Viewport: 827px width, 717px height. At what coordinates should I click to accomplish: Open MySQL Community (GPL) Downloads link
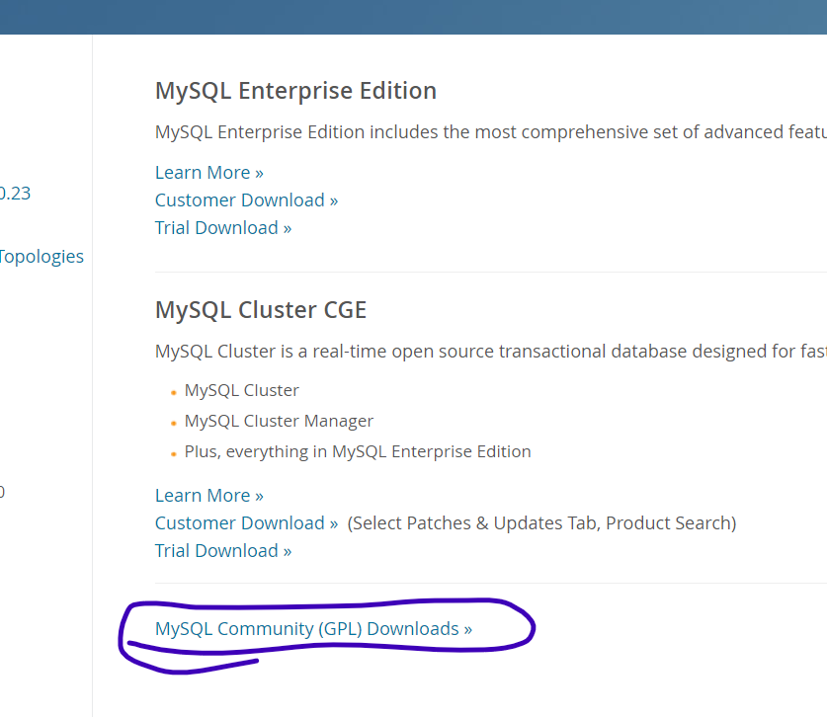tap(313, 628)
